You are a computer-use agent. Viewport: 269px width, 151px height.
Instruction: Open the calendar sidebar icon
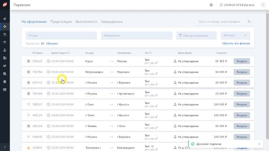(x=5, y=42)
